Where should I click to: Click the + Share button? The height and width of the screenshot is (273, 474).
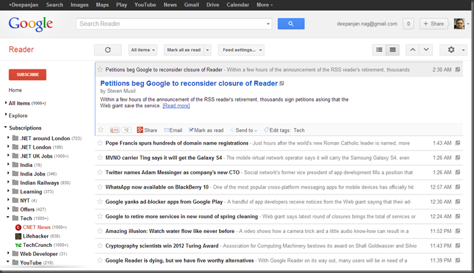[433, 24]
